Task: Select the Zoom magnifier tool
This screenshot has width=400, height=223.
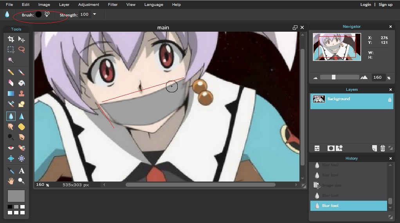Action: pos(22,181)
